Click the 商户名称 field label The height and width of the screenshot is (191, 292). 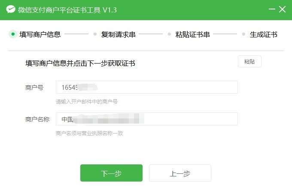click(37, 119)
